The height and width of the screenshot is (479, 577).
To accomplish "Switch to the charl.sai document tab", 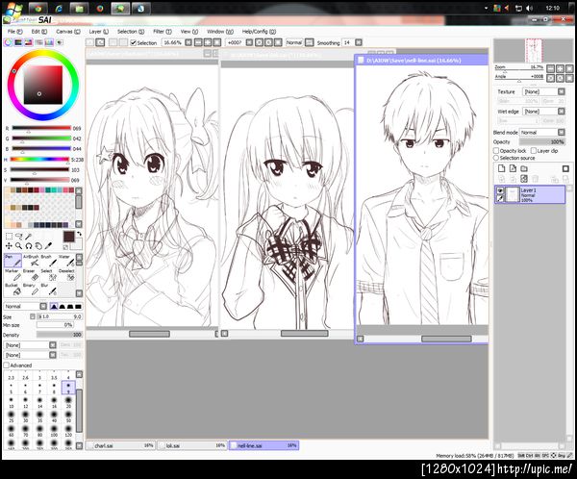I will coord(121,445).
